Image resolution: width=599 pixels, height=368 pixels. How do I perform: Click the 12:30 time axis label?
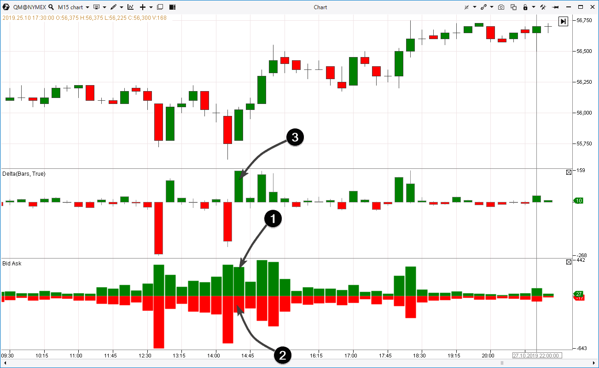pos(145,356)
